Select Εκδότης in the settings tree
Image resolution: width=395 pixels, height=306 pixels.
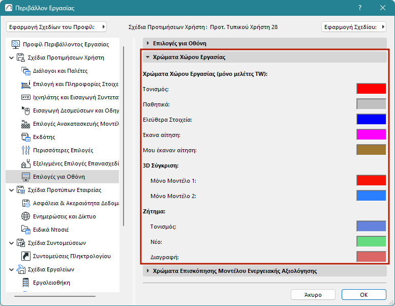click(44, 137)
